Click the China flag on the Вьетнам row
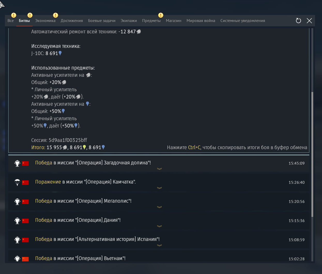Screen dimensions: 322x274 click(x=25, y=259)
